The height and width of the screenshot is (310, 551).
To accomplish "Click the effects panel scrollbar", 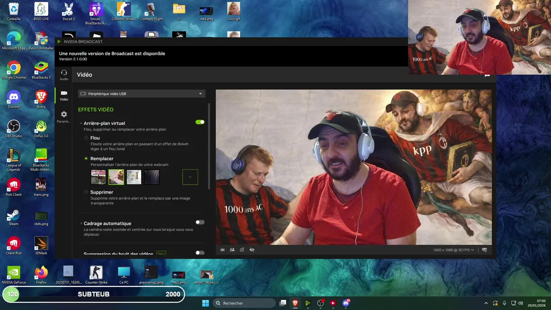I will 210,146.
